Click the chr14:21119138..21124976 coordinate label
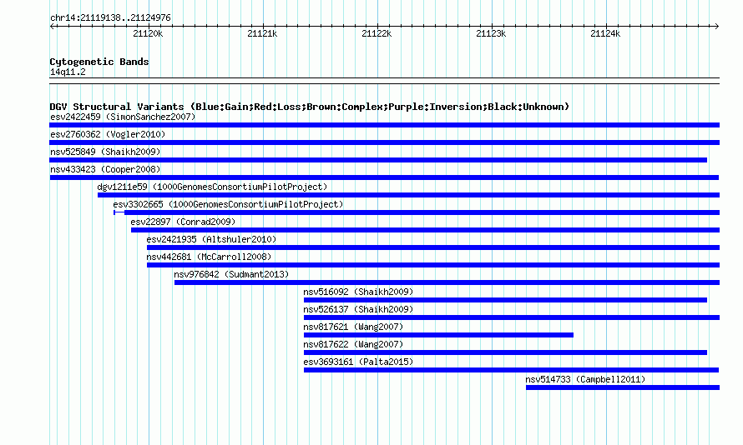The width and height of the screenshot is (743, 445). tap(110, 17)
